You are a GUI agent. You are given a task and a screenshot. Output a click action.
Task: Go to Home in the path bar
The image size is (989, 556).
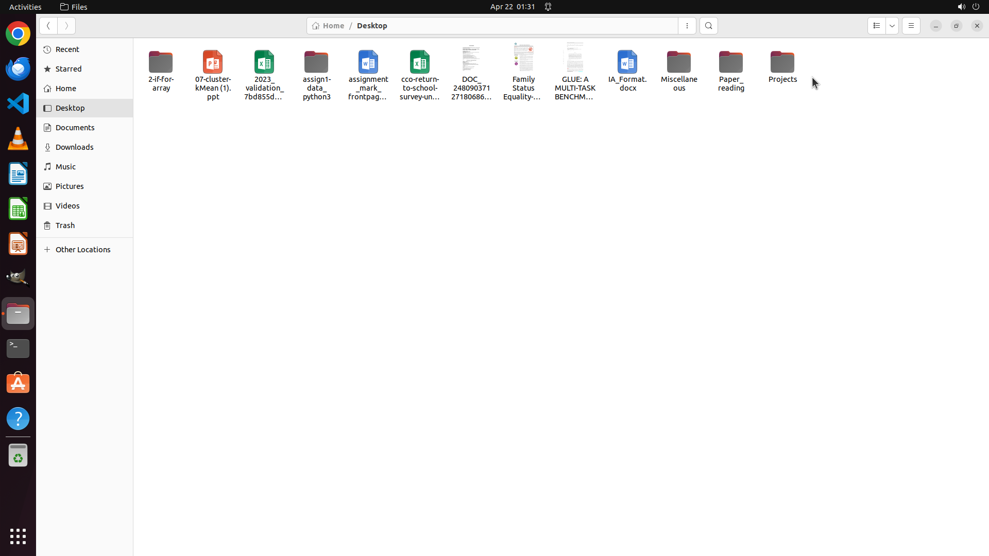(x=329, y=26)
